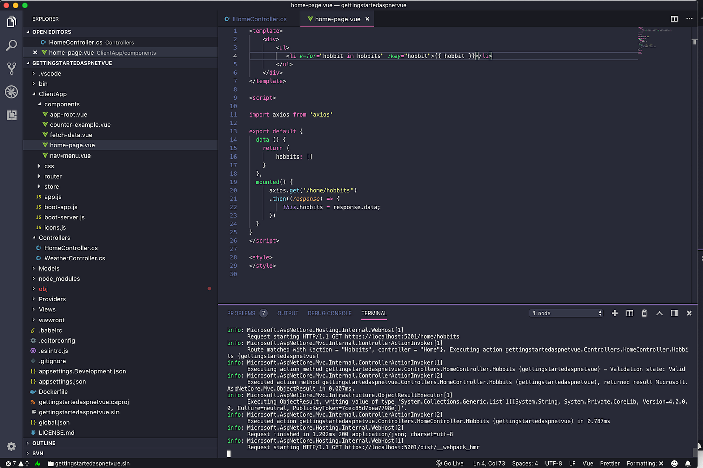The width and height of the screenshot is (703, 468).
Task: Toggle the panel layout icon beside the close button
Action: (x=674, y=313)
